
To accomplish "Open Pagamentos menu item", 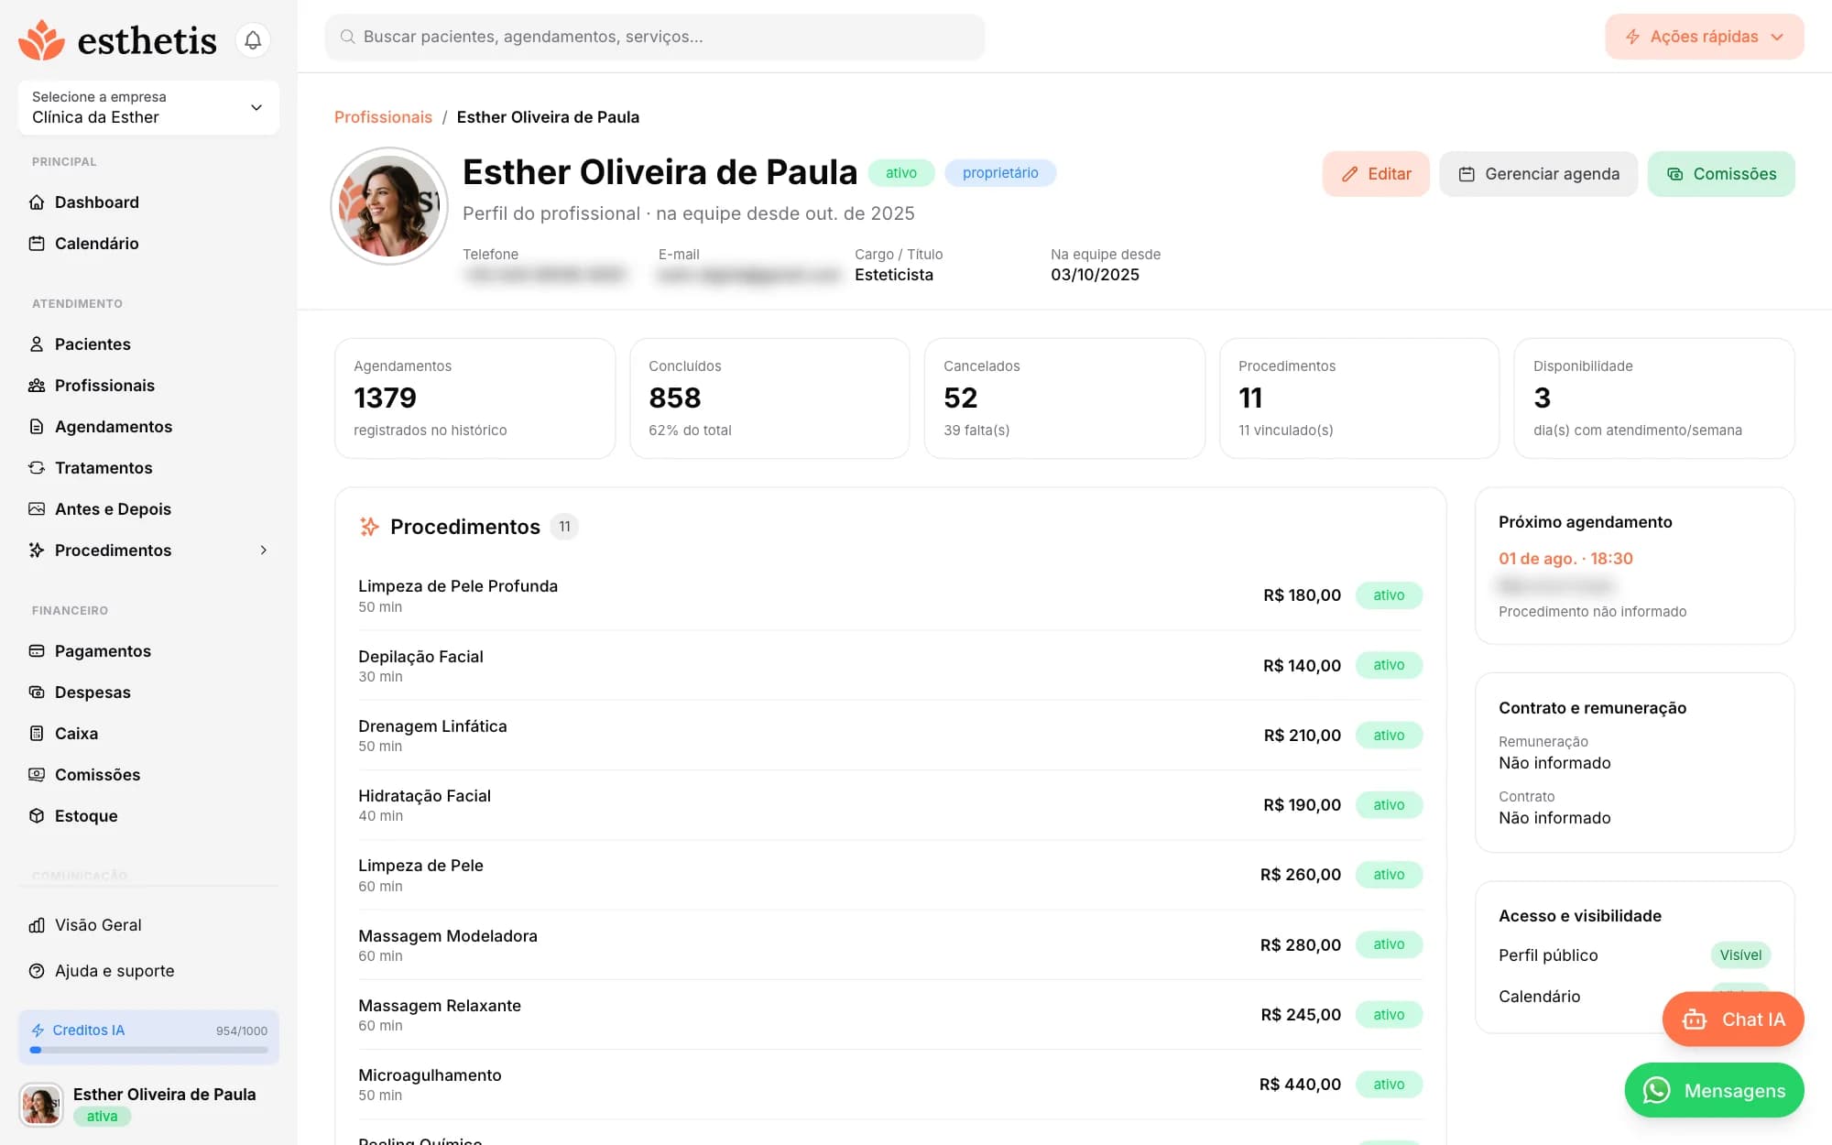I will 103,651.
